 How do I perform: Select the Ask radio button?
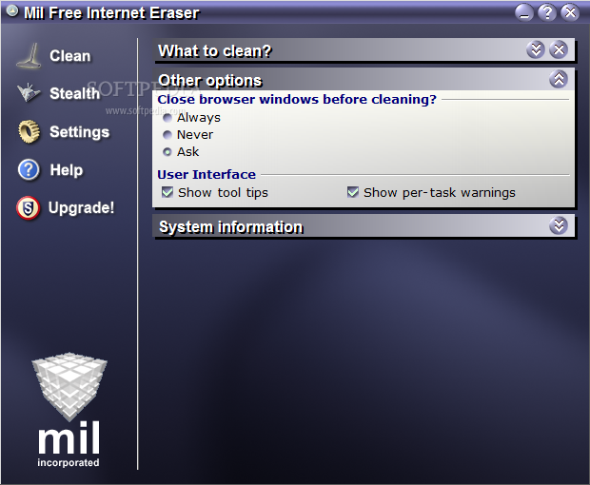(x=167, y=152)
